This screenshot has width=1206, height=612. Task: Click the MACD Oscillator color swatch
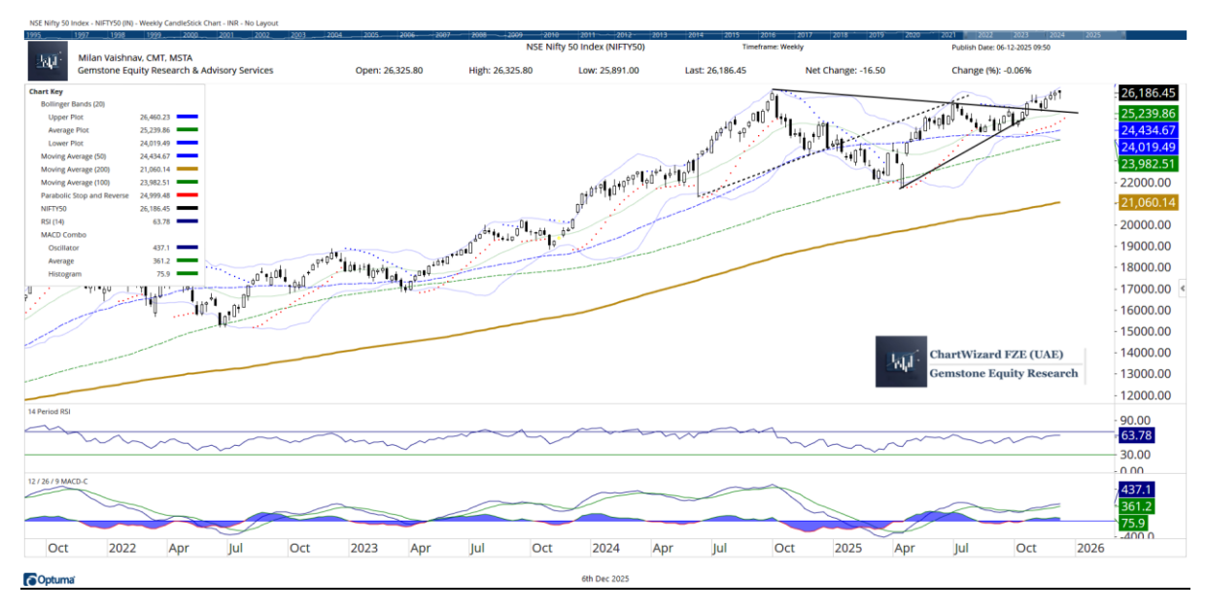tap(190, 248)
